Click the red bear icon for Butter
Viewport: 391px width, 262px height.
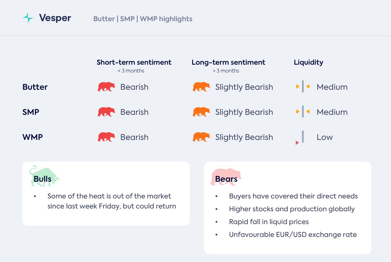pyautogui.click(x=106, y=87)
